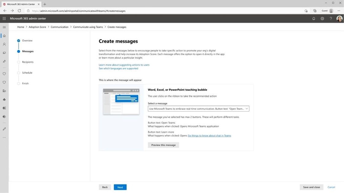Click the Home icon in left sidebar

coord(4,36)
